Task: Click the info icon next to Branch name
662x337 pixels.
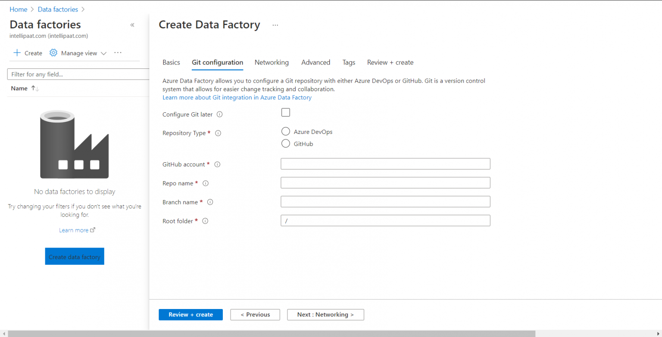Action: (210, 202)
